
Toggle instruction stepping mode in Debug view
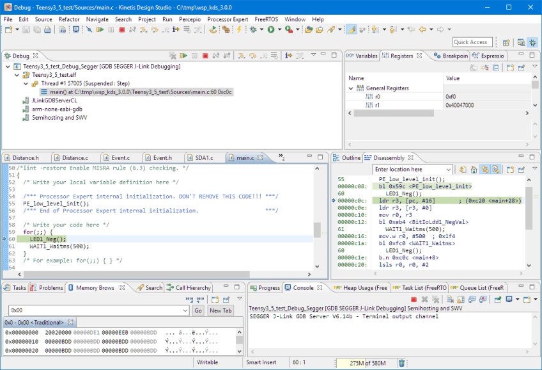(x=289, y=56)
